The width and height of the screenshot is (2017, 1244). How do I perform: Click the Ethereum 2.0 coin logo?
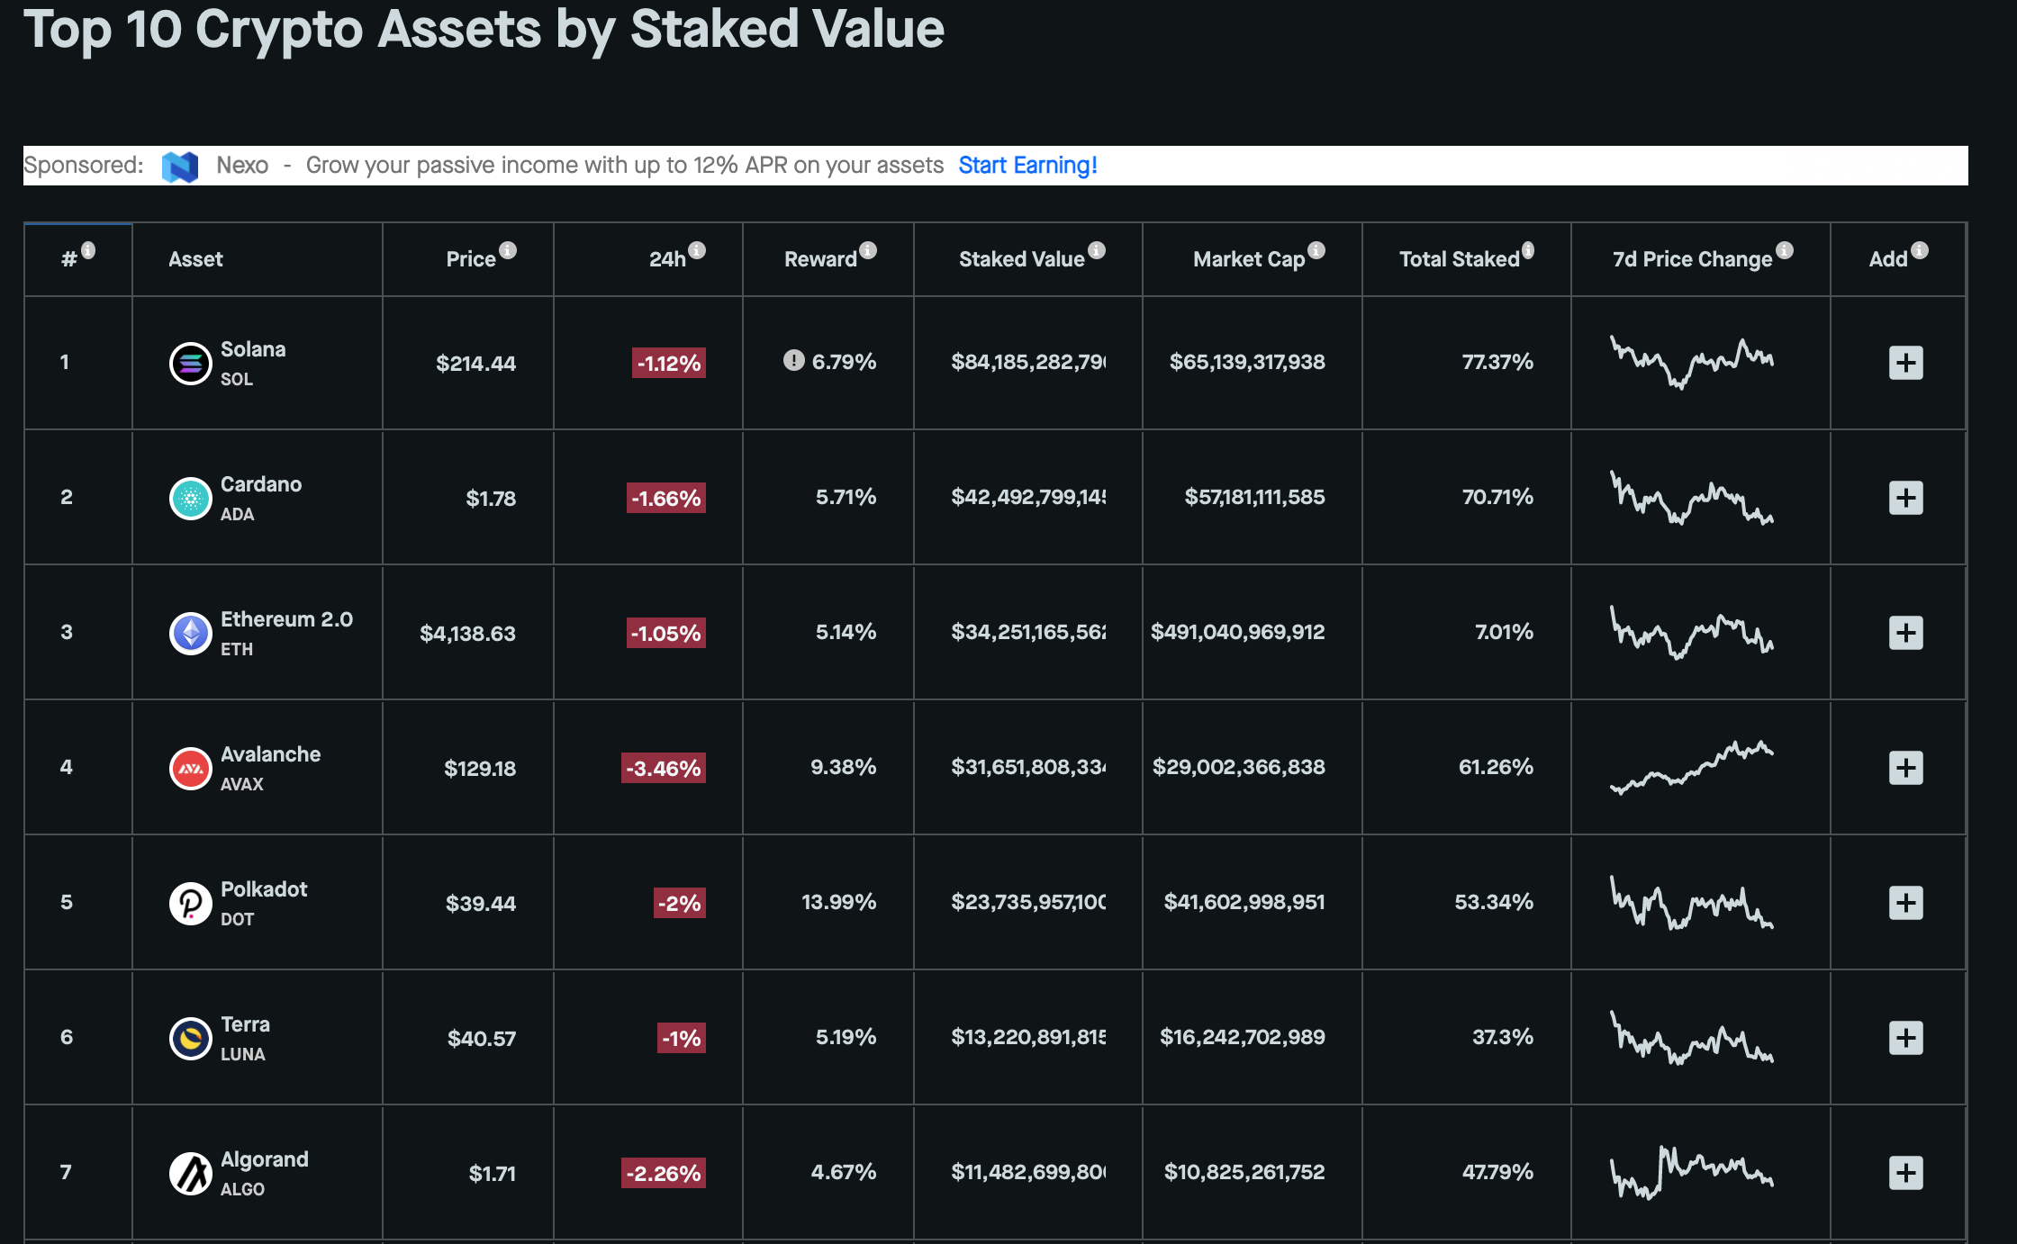tap(191, 634)
